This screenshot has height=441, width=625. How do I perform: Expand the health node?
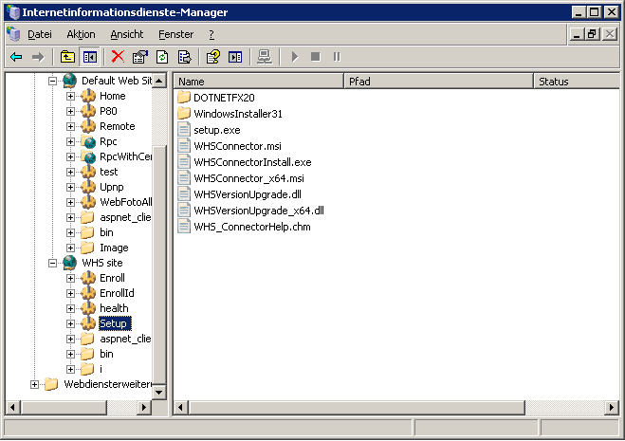click(70, 308)
